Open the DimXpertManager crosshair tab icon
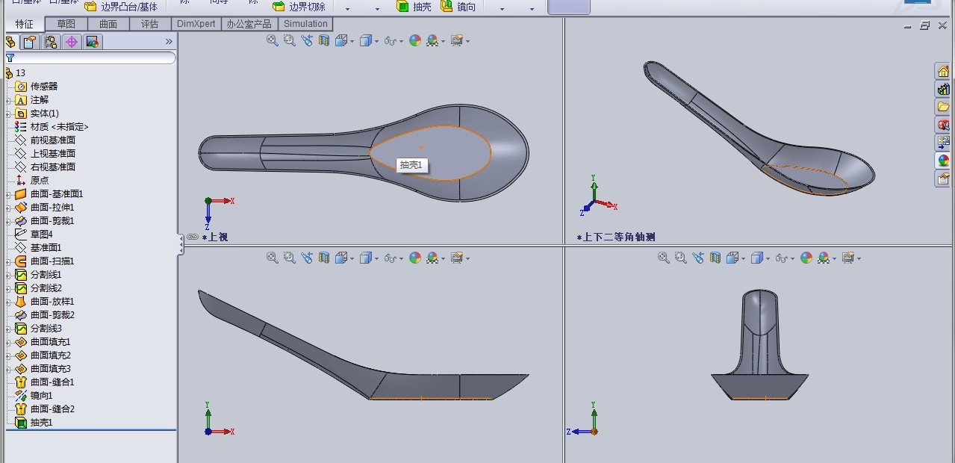The height and width of the screenshot is (463, 955). 72,42
